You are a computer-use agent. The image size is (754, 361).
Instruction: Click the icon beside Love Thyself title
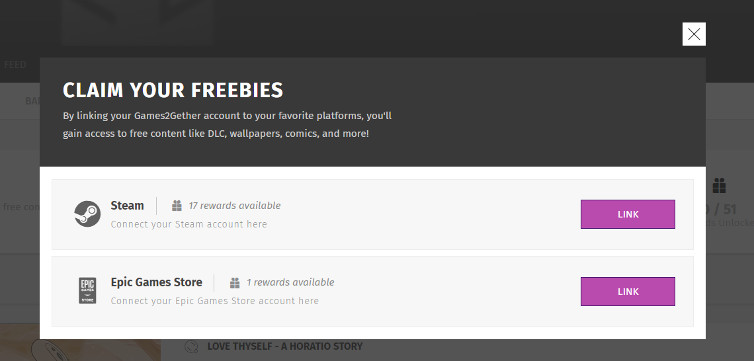[x=191, y=346]
